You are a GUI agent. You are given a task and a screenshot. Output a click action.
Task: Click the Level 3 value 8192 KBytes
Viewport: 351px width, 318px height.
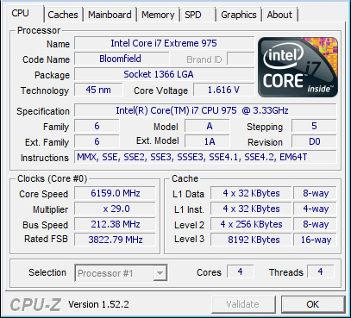coord(251,240)
